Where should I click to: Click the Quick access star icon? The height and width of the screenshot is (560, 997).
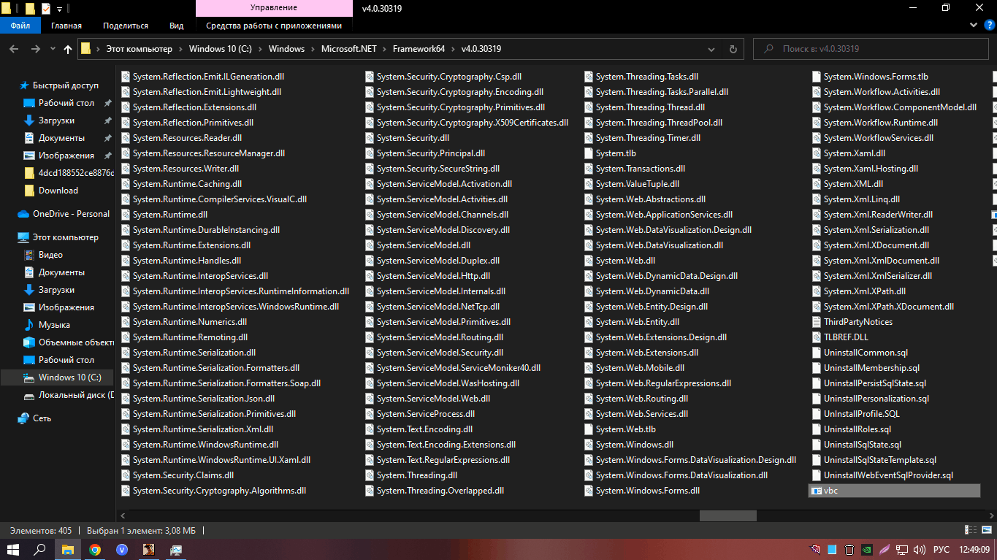click(x=24, y=85)
